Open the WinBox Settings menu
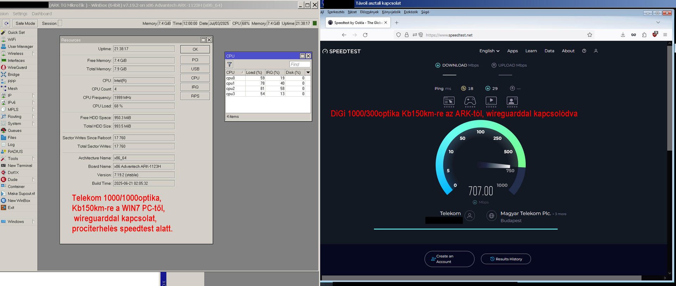This screenshot has width=676, height=286. pyautogui.click(x=20, y=14)
